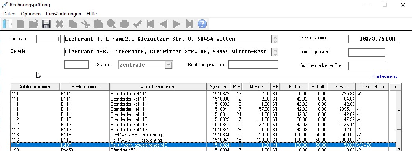
Task: Click the Lieferschein column header
Action: [x=372, y=87]
